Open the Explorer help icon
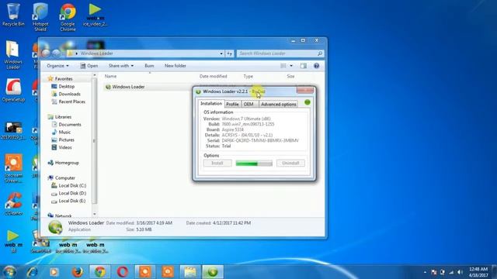This screenshot has height=279, width=497. click(x=316, y=66)
